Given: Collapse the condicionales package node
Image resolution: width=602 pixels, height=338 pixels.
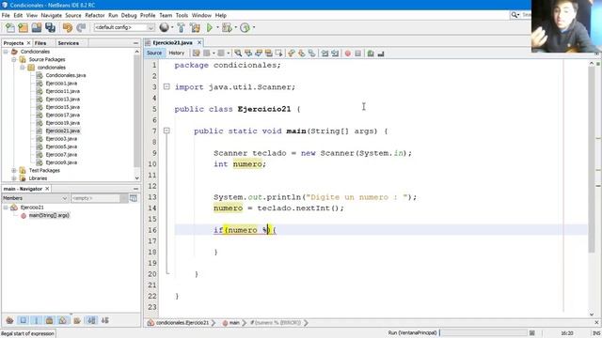Looking at the screenshot, I should pyautogui.click(x=22, y=68).
